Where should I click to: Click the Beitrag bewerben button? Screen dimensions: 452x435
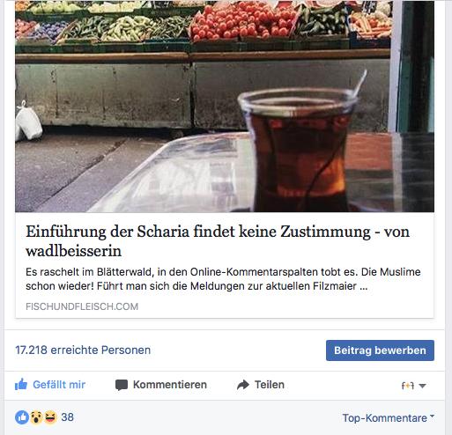(380, 350)
